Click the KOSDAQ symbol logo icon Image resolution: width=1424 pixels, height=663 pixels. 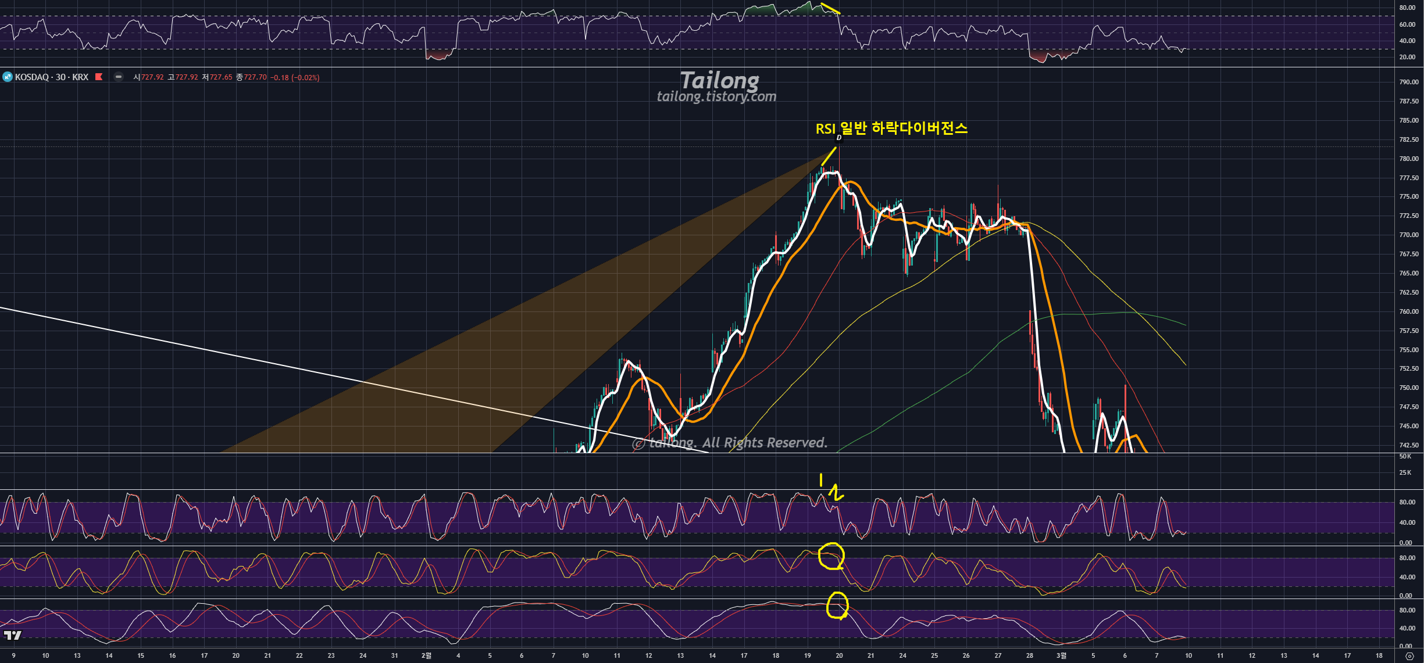8,77
